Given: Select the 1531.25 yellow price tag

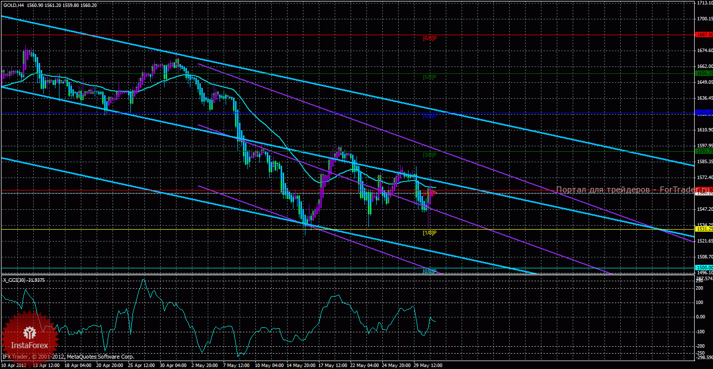Looking at the screenshot, I should [x=704, y=229].
